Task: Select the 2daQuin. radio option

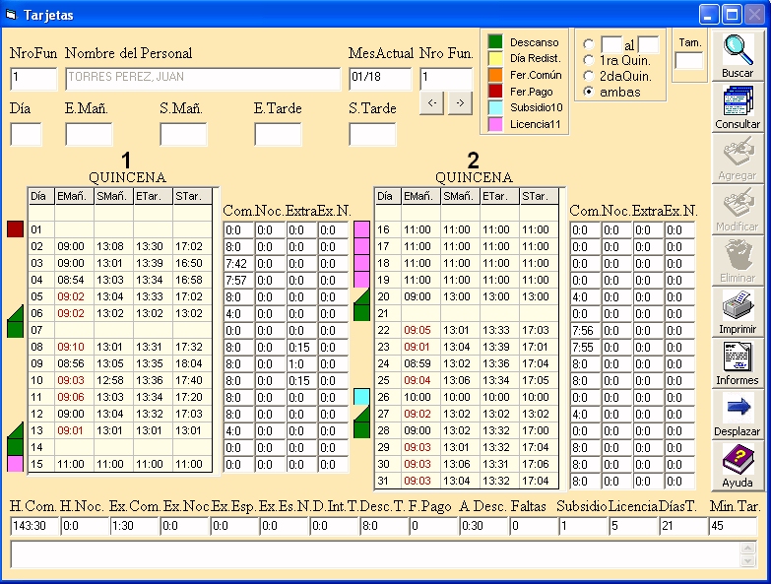Action: tap(589, 76)
